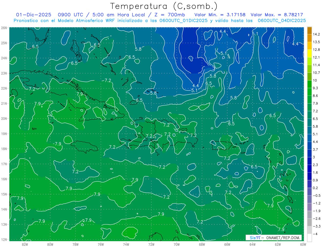Click the '26N' latitude axis label
The width and height of the screenshot is (322, 248).
point(4,28)
